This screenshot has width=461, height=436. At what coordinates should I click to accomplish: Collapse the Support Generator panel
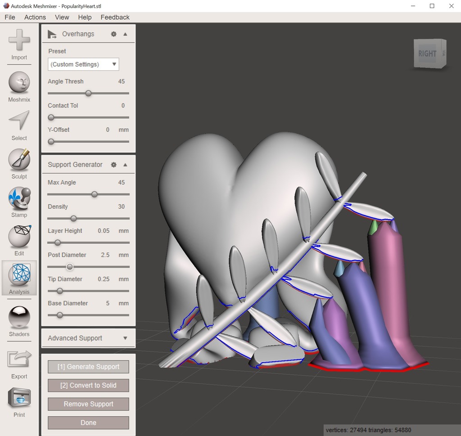point(125,165)
